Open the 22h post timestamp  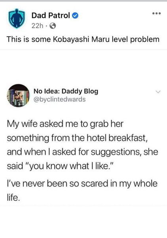pos(37,26)
